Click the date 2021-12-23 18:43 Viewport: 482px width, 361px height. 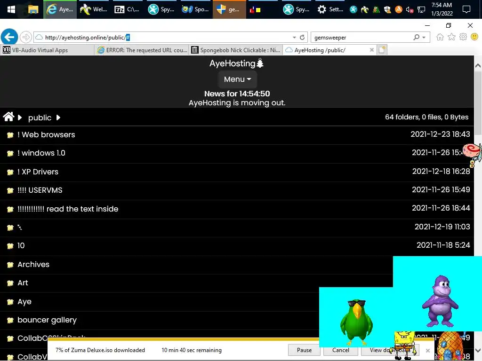click(x=440, y=134)
